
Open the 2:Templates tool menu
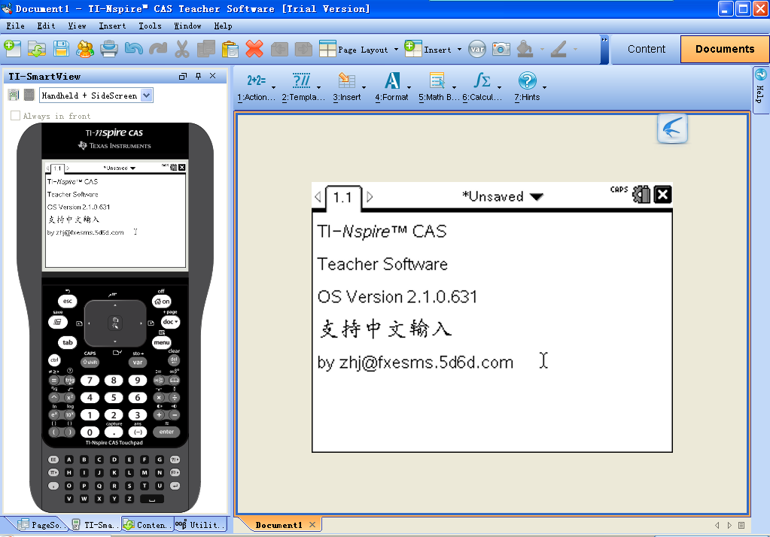(x=303, y=86)
